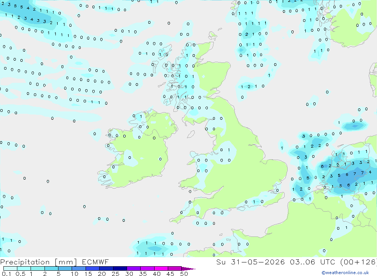The width and height of the screenshot is (377, 276).
Task: Click the legend label '35'
Action: 143,274
